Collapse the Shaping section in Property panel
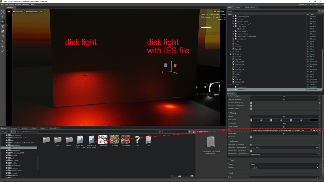Viewport: 324px width, 182px height. [229, 113]
